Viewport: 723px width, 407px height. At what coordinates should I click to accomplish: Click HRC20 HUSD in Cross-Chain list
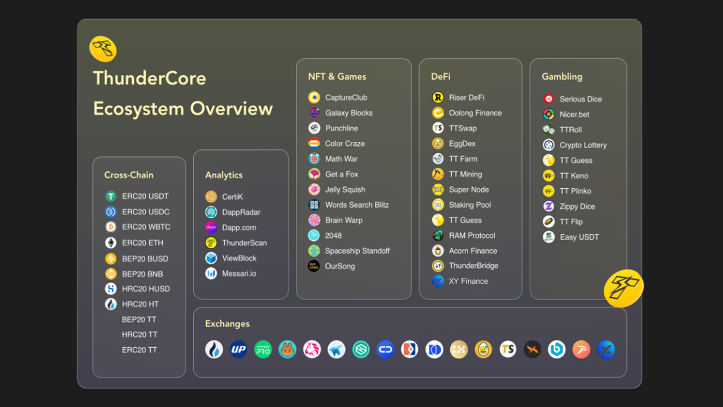137,288
